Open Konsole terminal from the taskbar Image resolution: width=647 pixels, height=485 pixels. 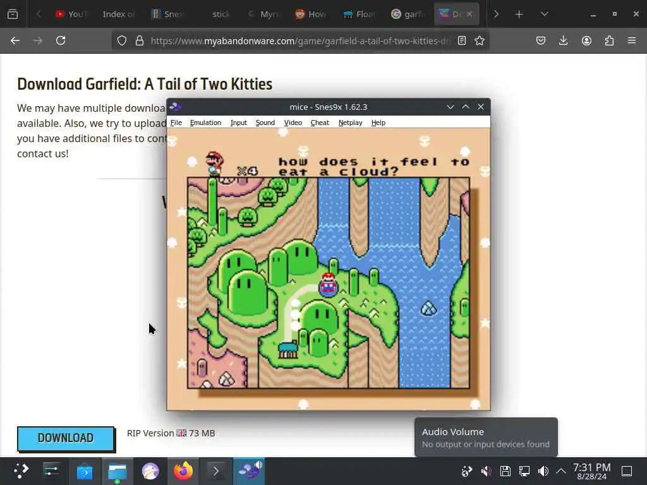216,471
